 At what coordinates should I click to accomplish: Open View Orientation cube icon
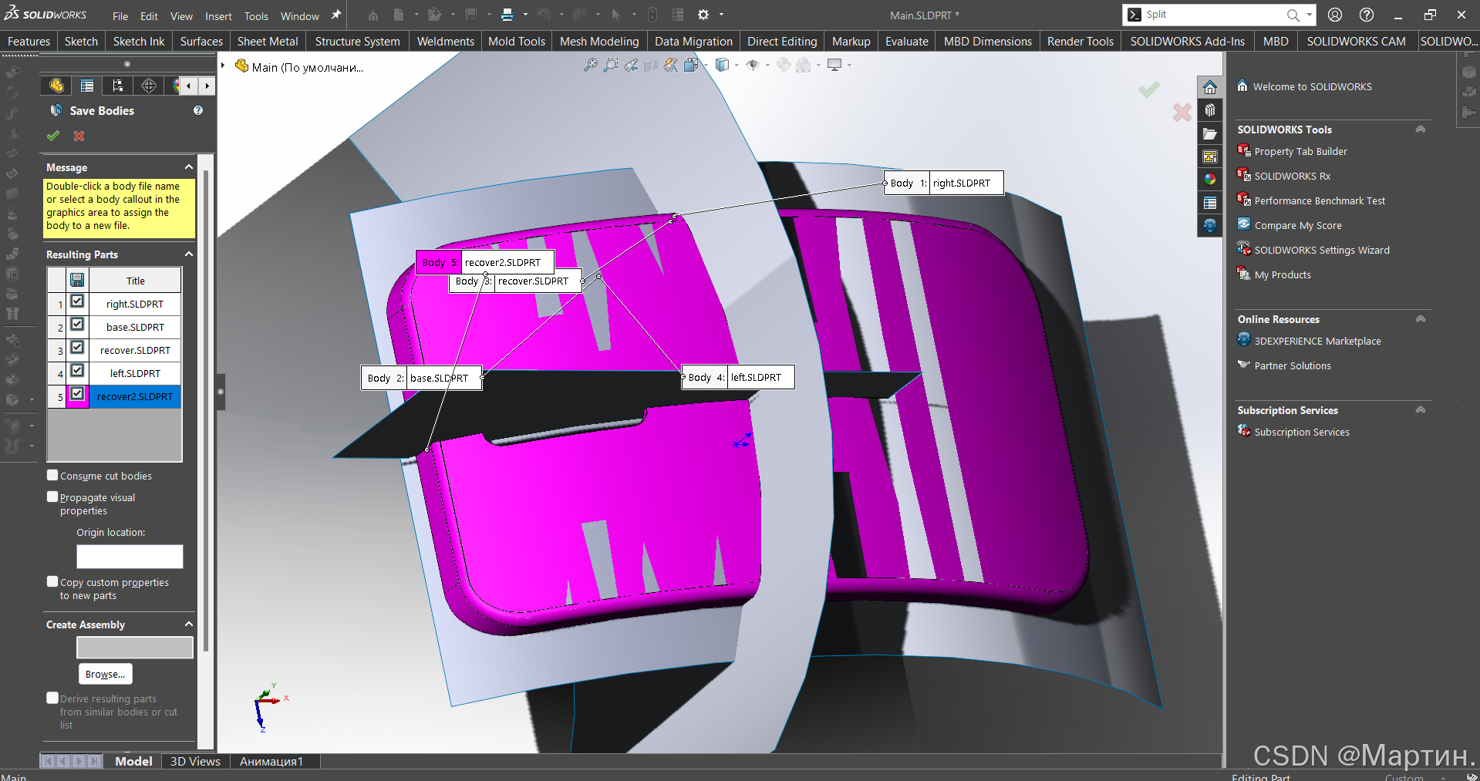(x=691, y=66)
